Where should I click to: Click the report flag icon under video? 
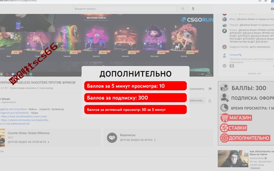coord(210,89)
